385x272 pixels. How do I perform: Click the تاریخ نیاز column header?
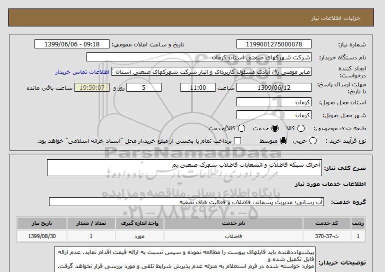coord(41,223)
